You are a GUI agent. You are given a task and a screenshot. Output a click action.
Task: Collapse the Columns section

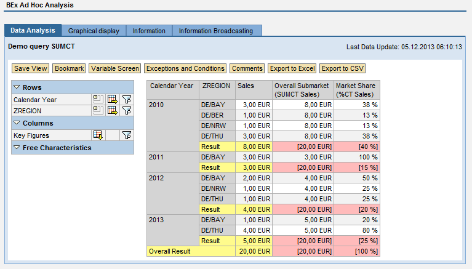tap(17, 123)
